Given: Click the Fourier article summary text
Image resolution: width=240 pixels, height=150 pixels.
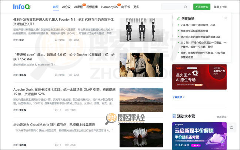Looking at the screenshot, I should (64, 31).
